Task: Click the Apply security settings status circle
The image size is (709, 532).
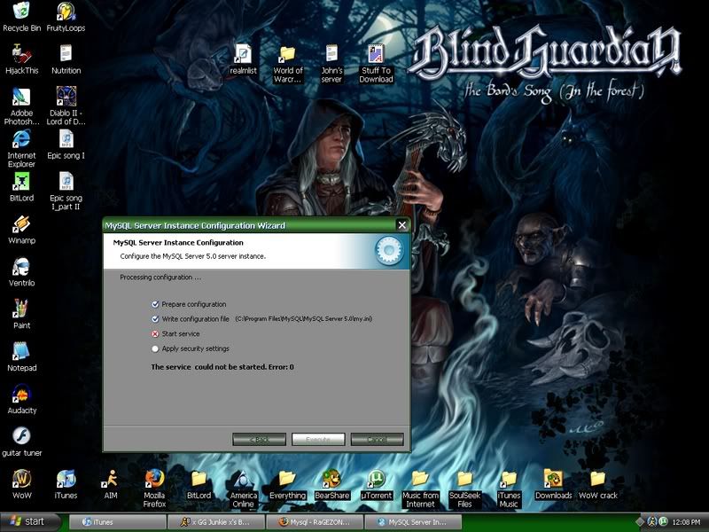Action: point(155,348)
